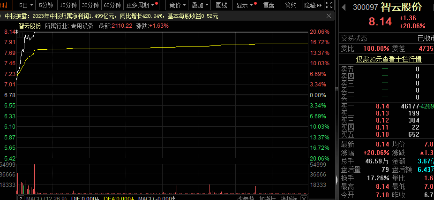Click 改参数 to edit MACD parameters
The image size is (434, 200).
[x=245, y=198]
